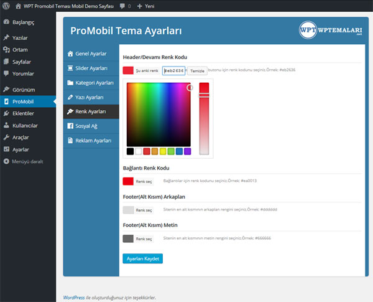Open the Slider Ayarları tab
Screen dimensions: 373x302
pos(91,68)
